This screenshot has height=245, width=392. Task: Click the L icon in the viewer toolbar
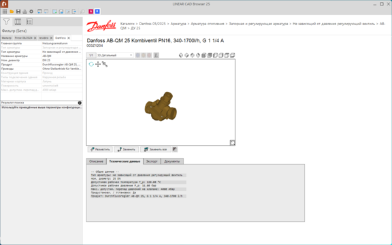[156, 55]
